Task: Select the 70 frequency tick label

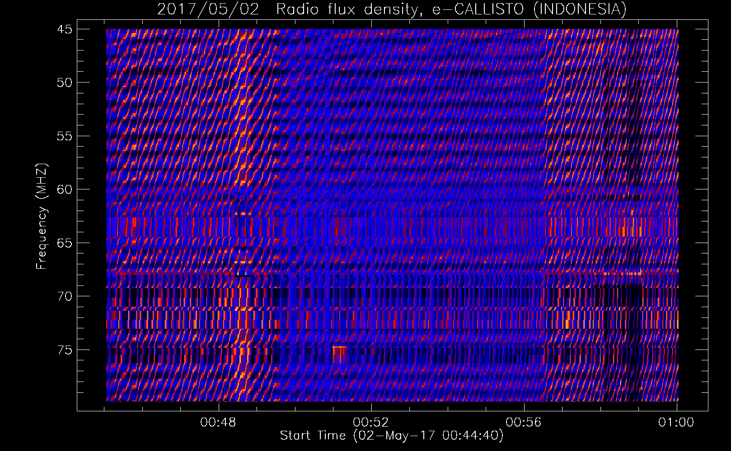Action: (65, 296)
